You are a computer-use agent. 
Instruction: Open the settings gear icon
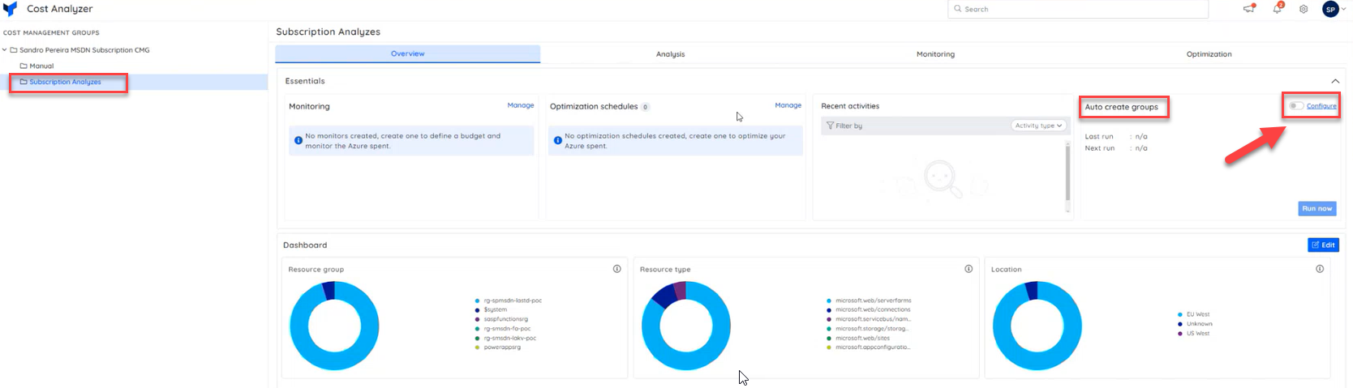tap(1304, 9)
